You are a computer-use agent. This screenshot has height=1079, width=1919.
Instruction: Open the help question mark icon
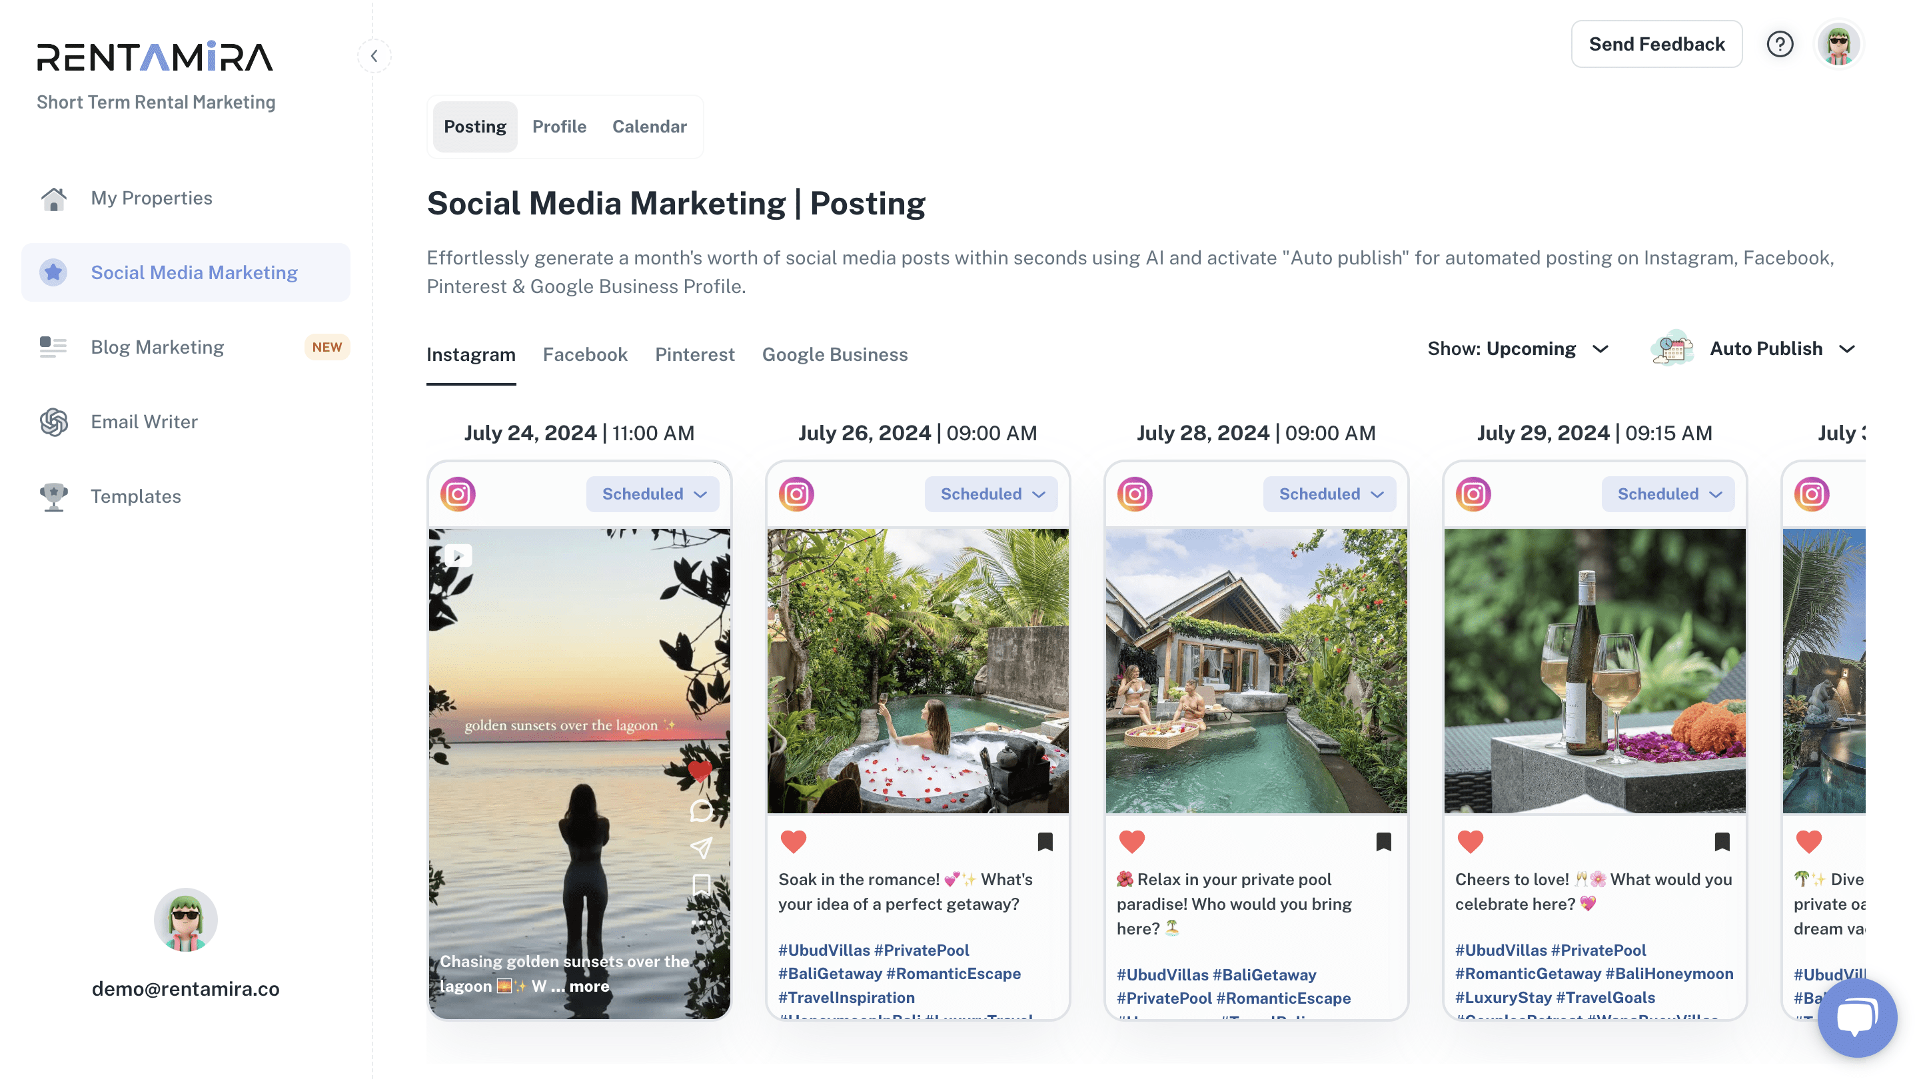[1780, 45]
